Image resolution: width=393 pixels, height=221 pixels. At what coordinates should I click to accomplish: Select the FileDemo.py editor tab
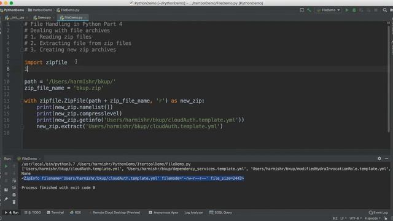click(x=72, y=18)
